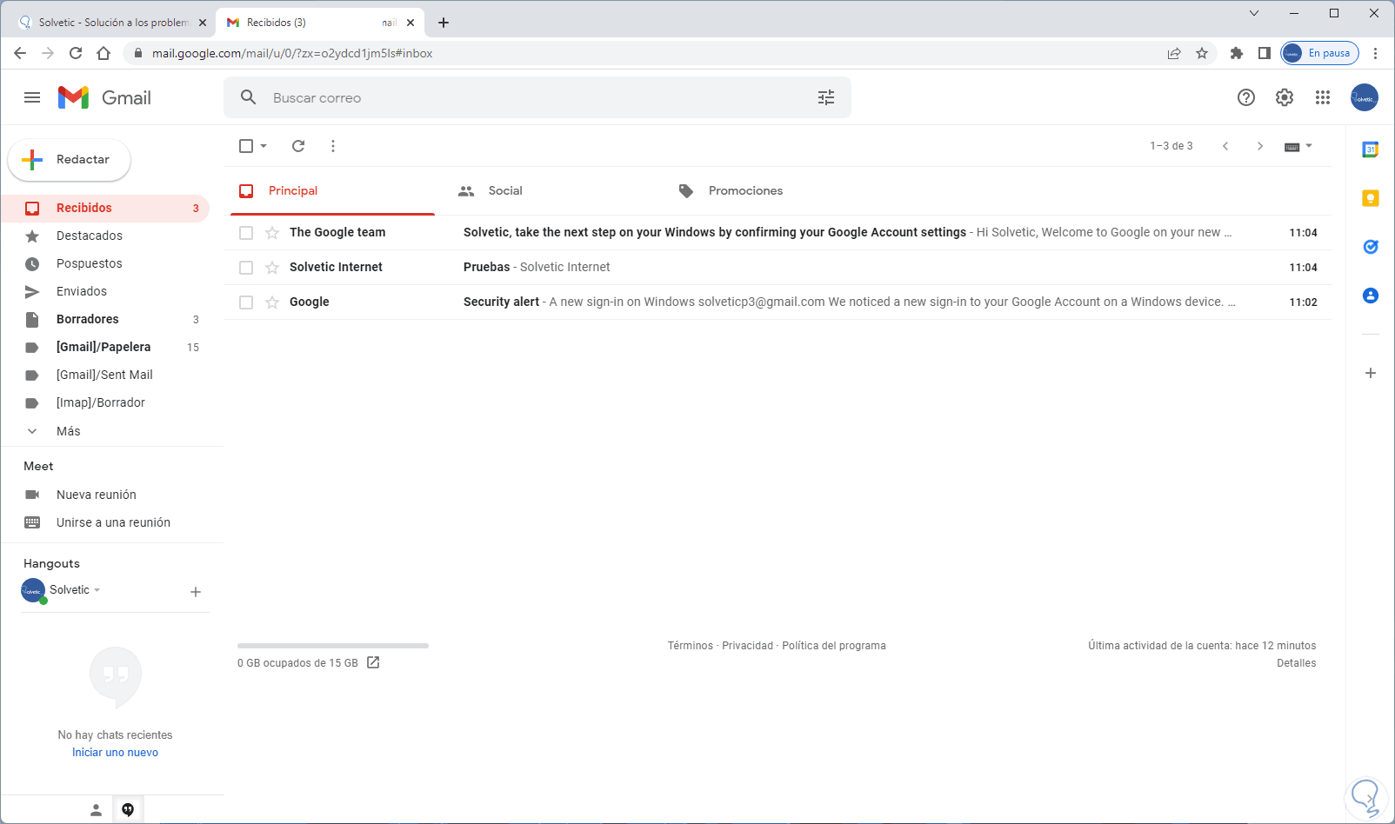Select the Solvetic Internet email checkbox
The image size is (1395, 824).
pyautogui.click(x=246, y=268)
